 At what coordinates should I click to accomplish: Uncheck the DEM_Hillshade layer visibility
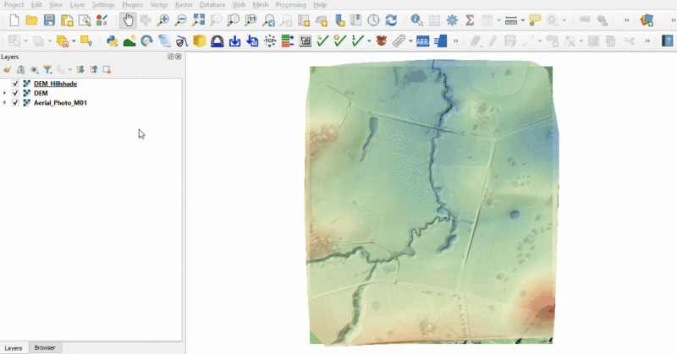pyautogui.click(x=15, y=84)
